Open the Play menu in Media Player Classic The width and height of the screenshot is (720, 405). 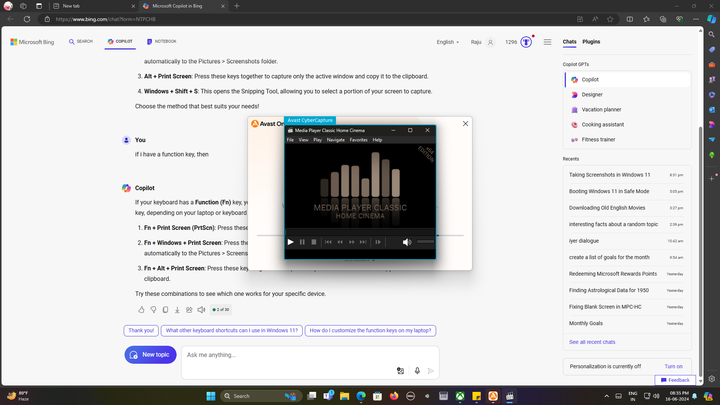318,140
